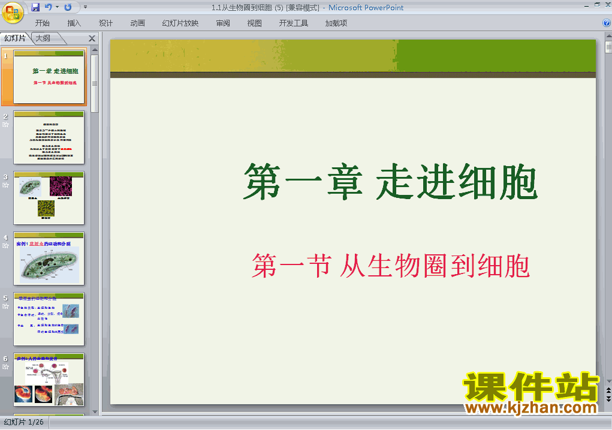Click the subtitle 第一节 从生物圈到细胞
612x430 pixels.
pyautogui.click(x=391, y=266)
